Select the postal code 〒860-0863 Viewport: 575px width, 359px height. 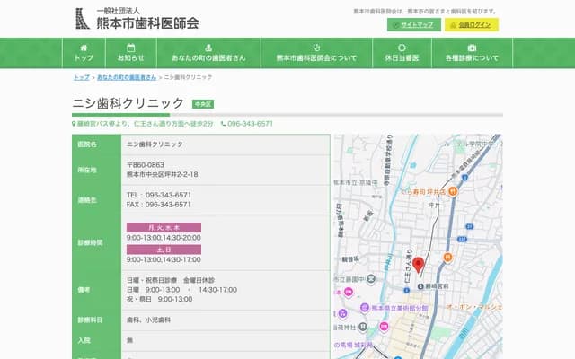click(146, 165)
